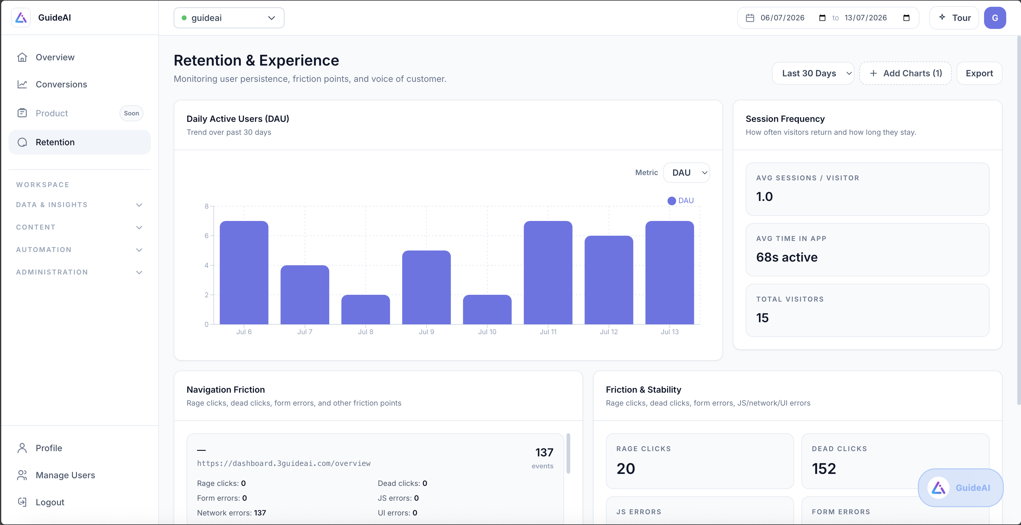Click the Navigation Friction list scrollbar

point(568,454)
